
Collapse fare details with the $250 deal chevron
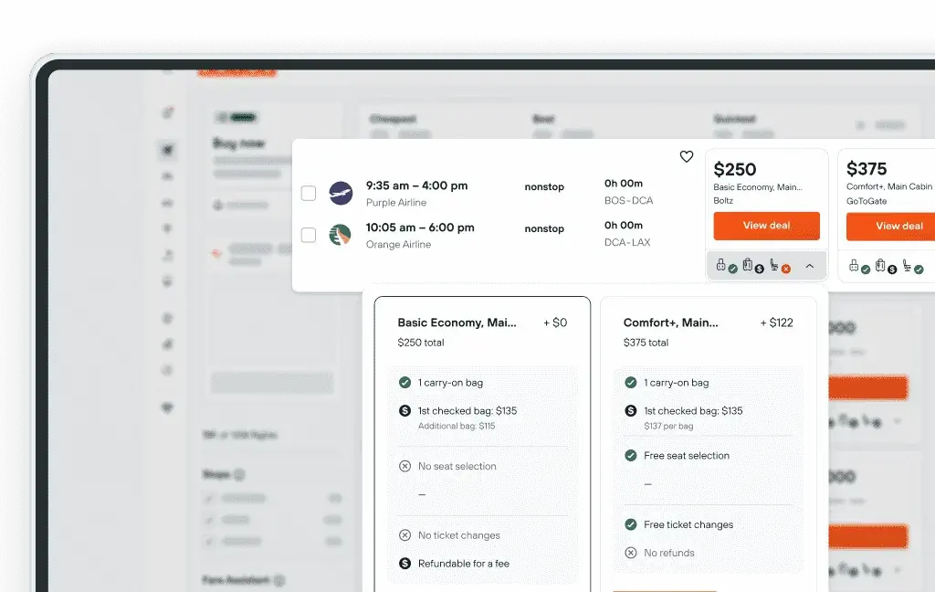point(809,266)
